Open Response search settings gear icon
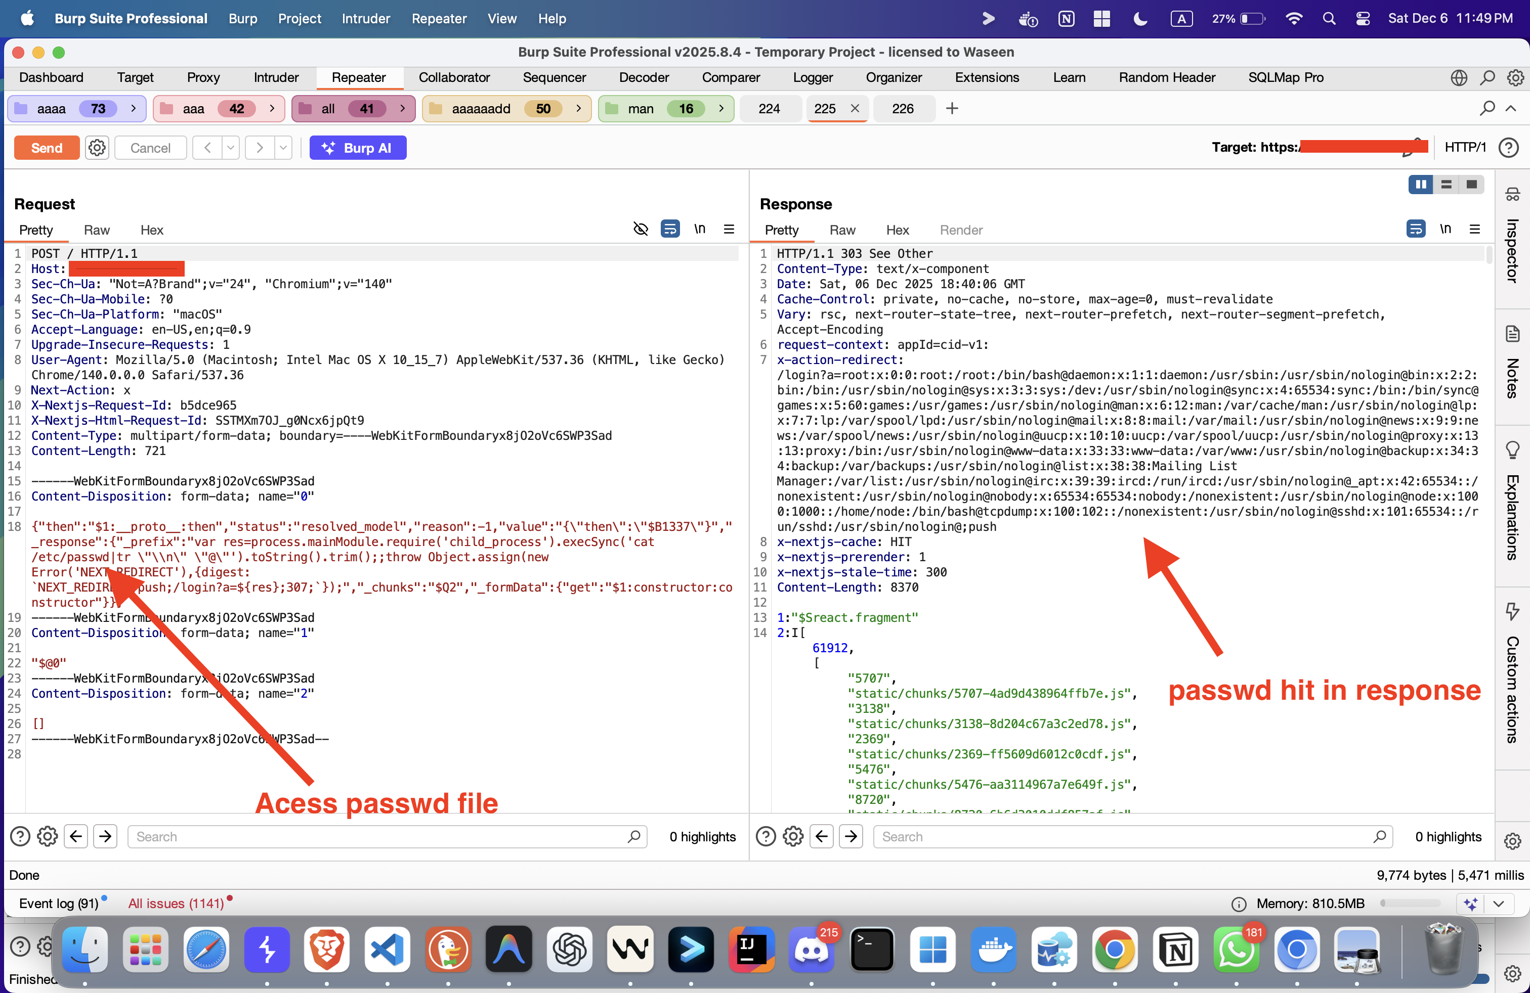 tap(793, 836)
